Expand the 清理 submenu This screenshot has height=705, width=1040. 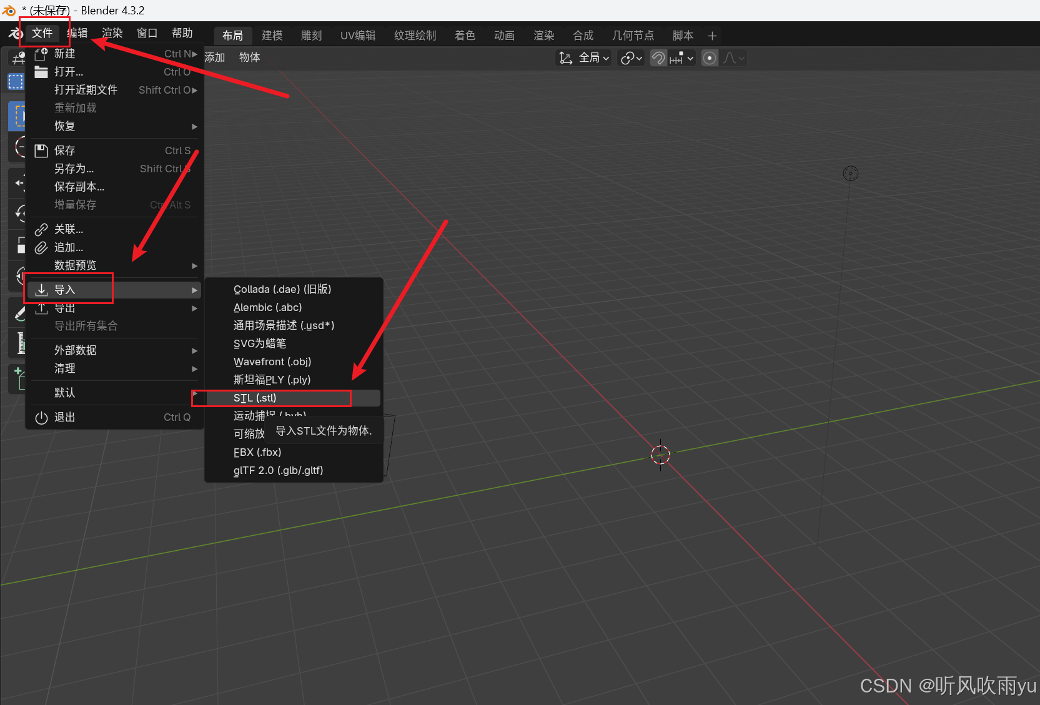pyautogui.click(x=114, y=368)
